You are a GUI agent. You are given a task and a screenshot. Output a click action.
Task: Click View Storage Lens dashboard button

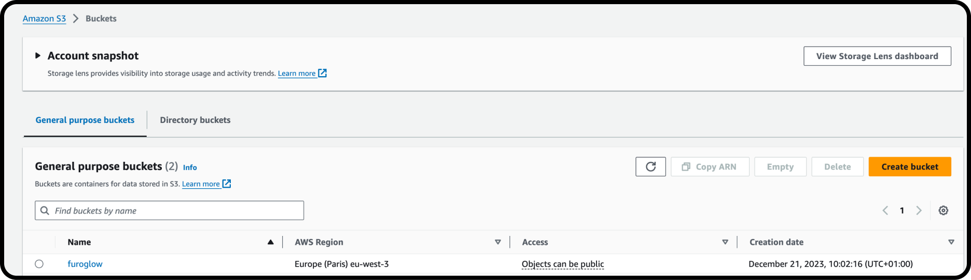[877, 56]
